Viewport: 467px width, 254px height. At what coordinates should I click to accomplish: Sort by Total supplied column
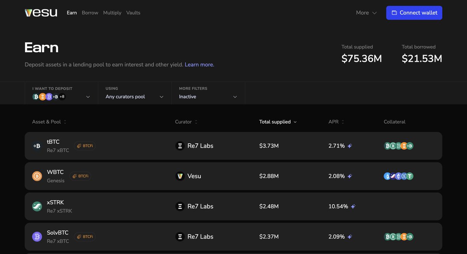pyautogui.click(x=278, y=122)
